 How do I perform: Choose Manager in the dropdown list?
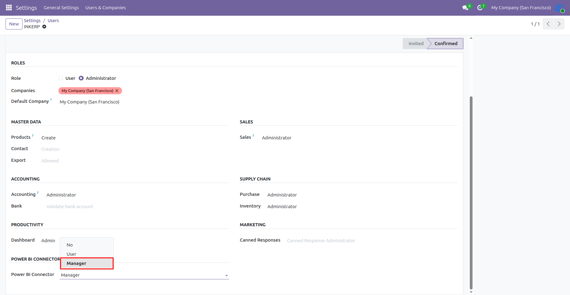click(x=87, y=263)
